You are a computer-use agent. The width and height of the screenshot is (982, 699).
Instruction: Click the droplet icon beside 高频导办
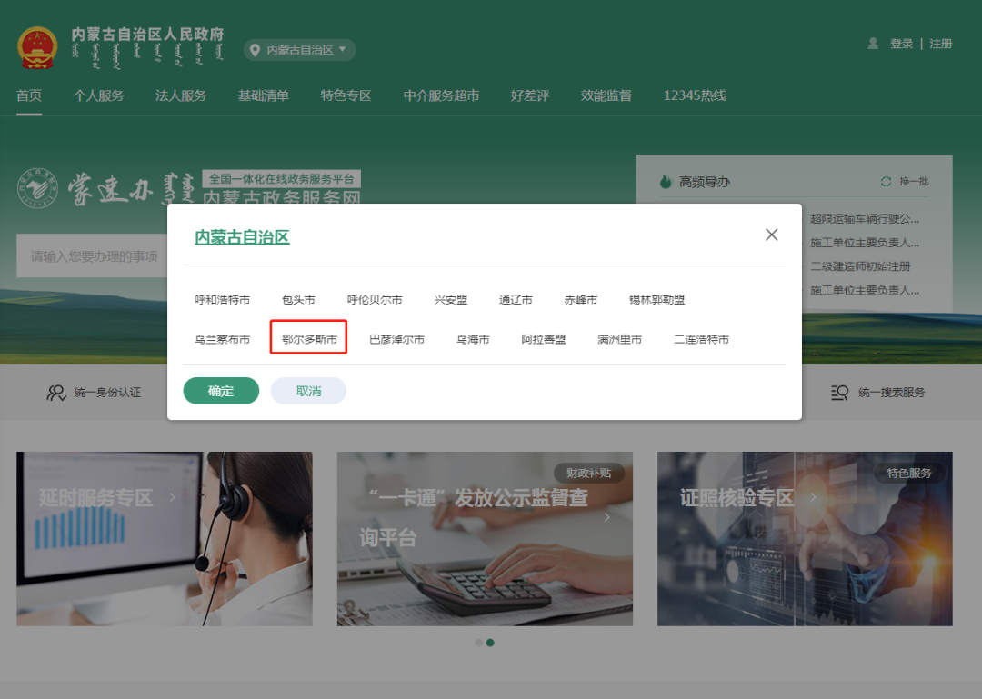click(x=667, y=181)
